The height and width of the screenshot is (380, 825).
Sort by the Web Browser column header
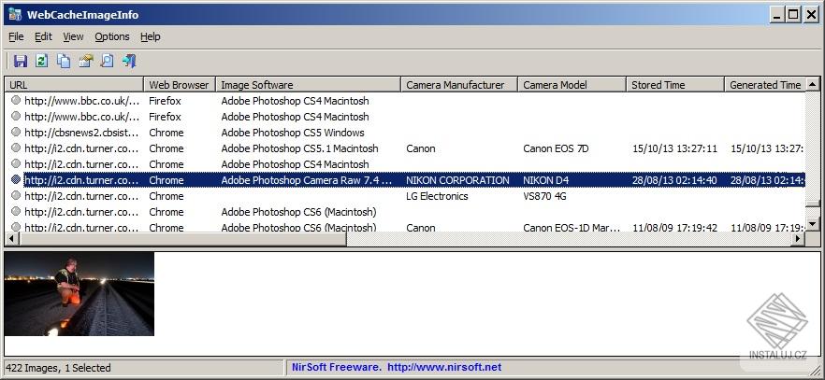click(179, 85)
